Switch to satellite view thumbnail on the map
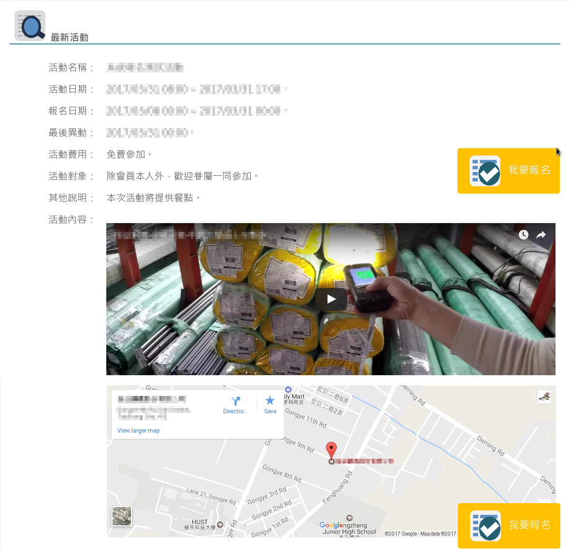The image size is (570, 550). [x=122, y=516]
